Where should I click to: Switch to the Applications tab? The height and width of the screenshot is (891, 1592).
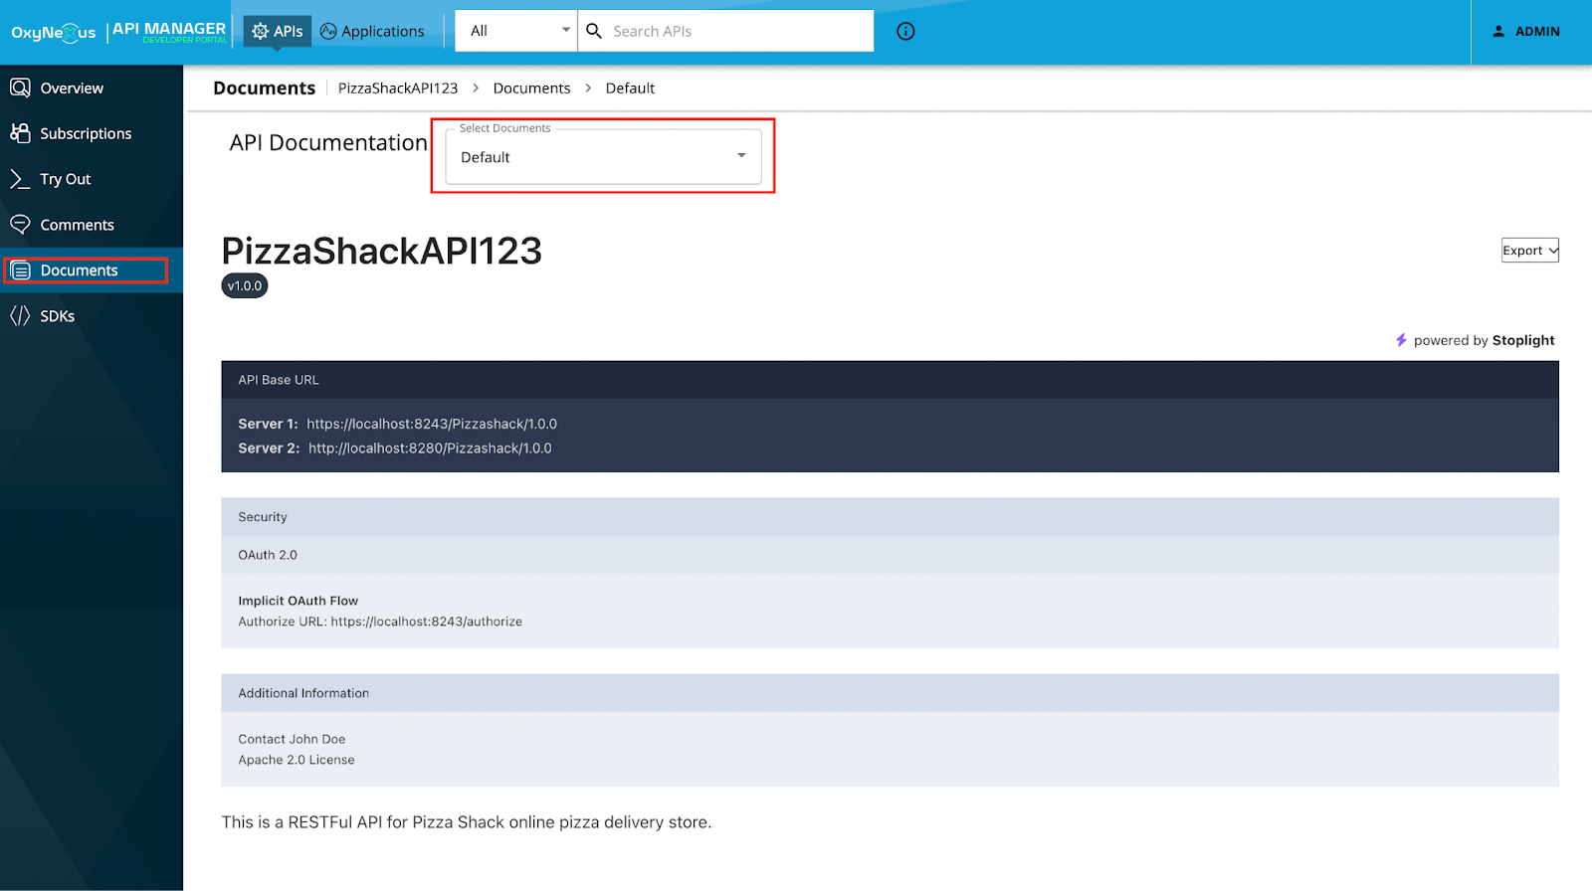(372, 31)
